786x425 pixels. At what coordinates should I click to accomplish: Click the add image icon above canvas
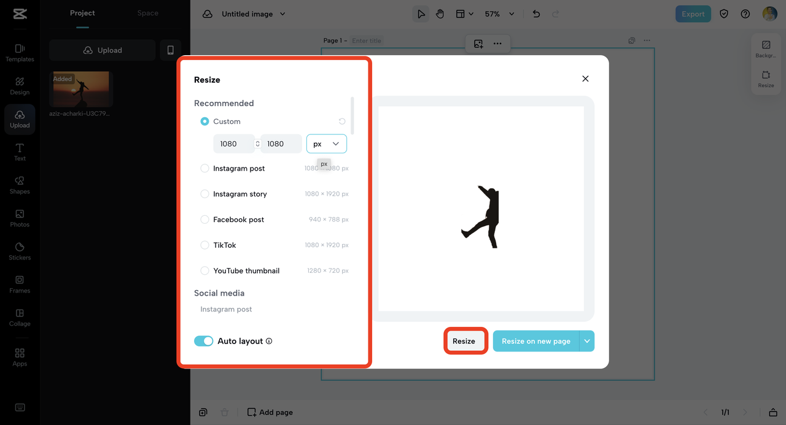pyautogui.click(x=478, y=44)
